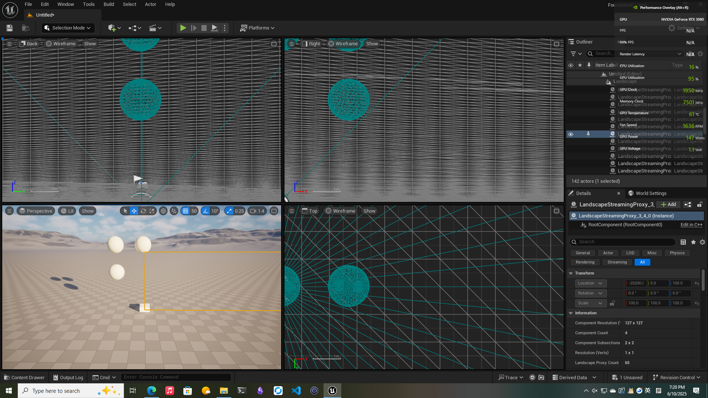Select the Streaming filter in Details
This screenshot has width=708, height=398.
[617, 262]
